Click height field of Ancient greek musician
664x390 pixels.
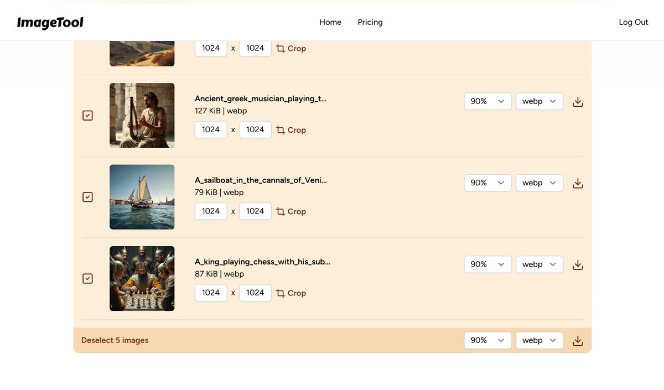tap(255, 129)
